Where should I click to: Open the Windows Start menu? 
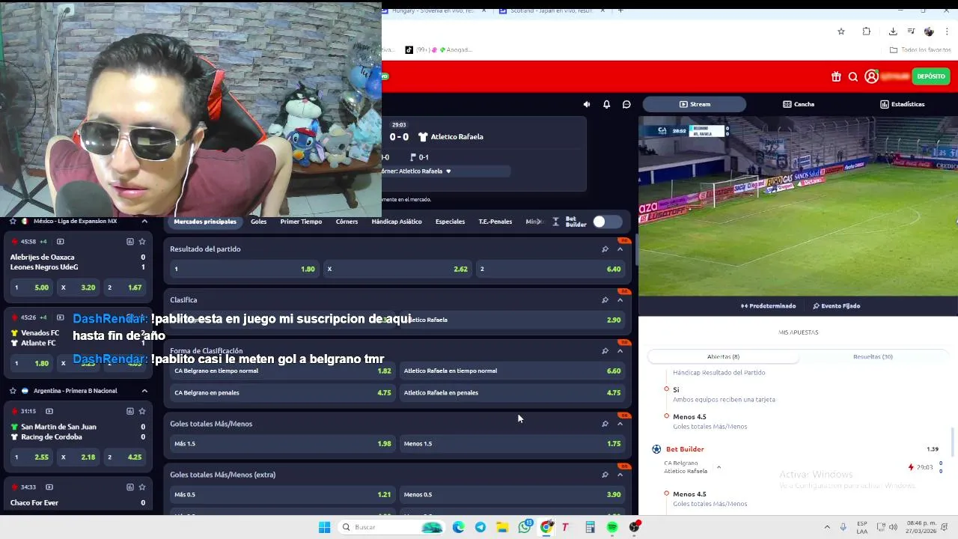[324, 527]
